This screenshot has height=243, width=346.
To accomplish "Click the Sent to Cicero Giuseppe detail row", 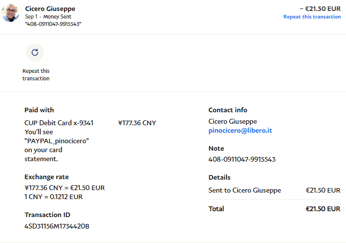I will coord(245,190).
